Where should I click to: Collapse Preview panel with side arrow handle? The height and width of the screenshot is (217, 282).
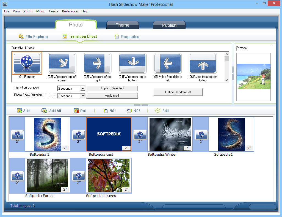233,73
